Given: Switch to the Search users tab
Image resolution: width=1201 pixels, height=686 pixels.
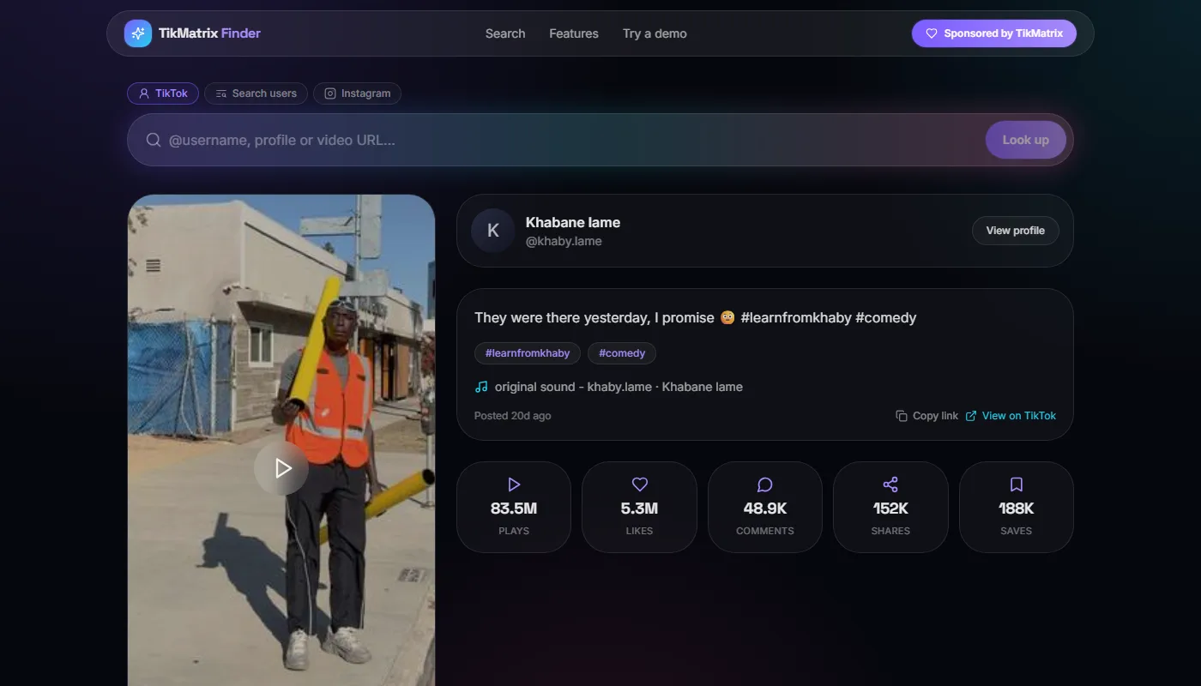Looking at the screenshot, I should tap(256, 93).
